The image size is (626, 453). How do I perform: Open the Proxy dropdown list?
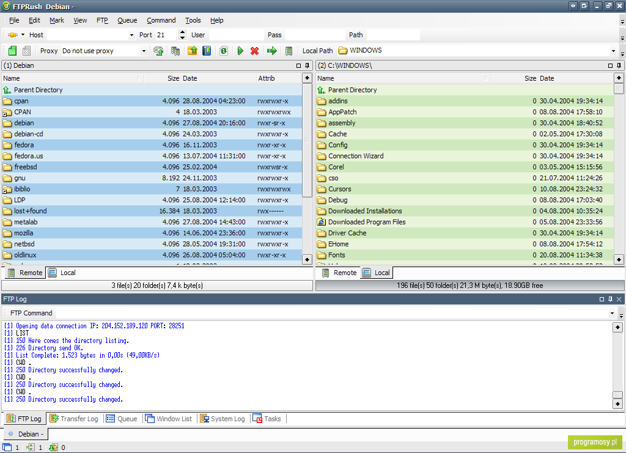(x=144, y=51)
